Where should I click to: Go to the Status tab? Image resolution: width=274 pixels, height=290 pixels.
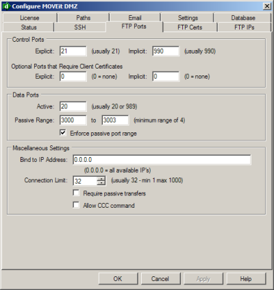29,27
